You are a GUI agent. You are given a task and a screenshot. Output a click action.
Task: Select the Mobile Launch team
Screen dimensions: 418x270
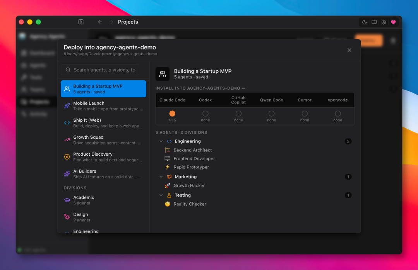[x=103, y=106]
